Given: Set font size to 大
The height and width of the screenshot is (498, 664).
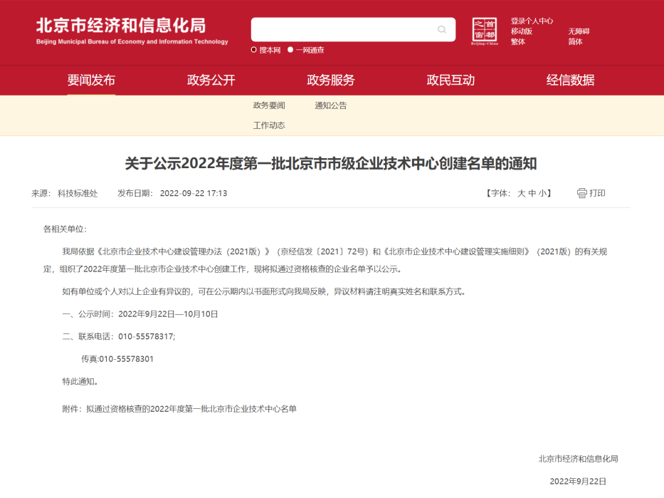Looking at the screenshot, I should [521, 193].
